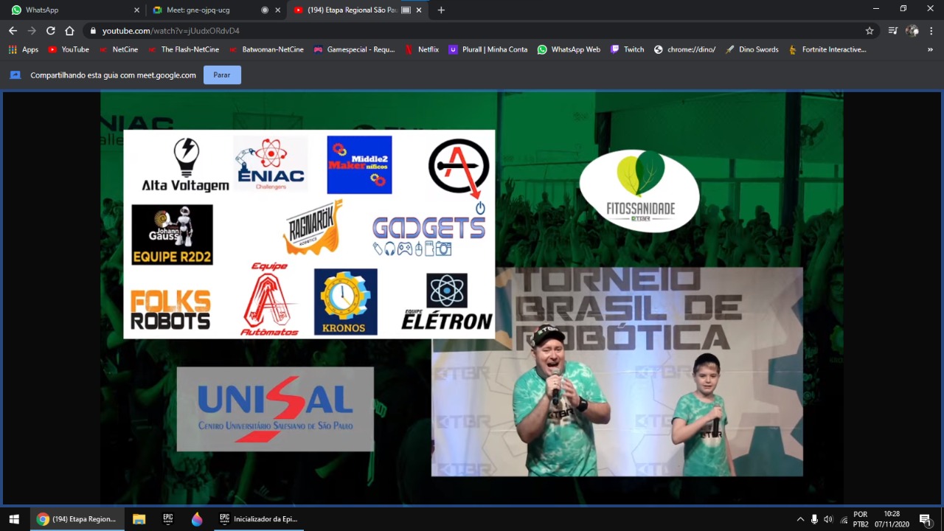
Task: Click Parar to stop sharing the tab
Action: pyautogui.click(x=222, y=75)
